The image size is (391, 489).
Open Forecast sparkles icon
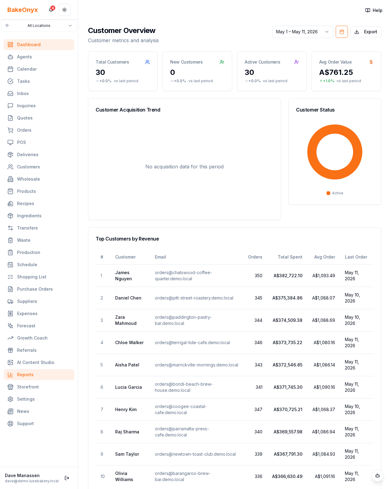[10, 326]
